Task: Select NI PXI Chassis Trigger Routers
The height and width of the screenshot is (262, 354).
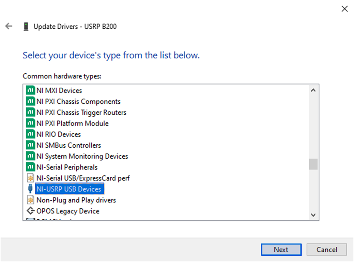Action: click(x=81, y=113)
